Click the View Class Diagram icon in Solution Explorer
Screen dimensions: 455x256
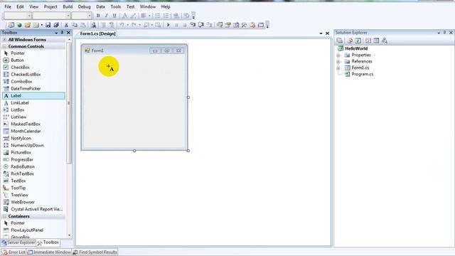point(385,41)
